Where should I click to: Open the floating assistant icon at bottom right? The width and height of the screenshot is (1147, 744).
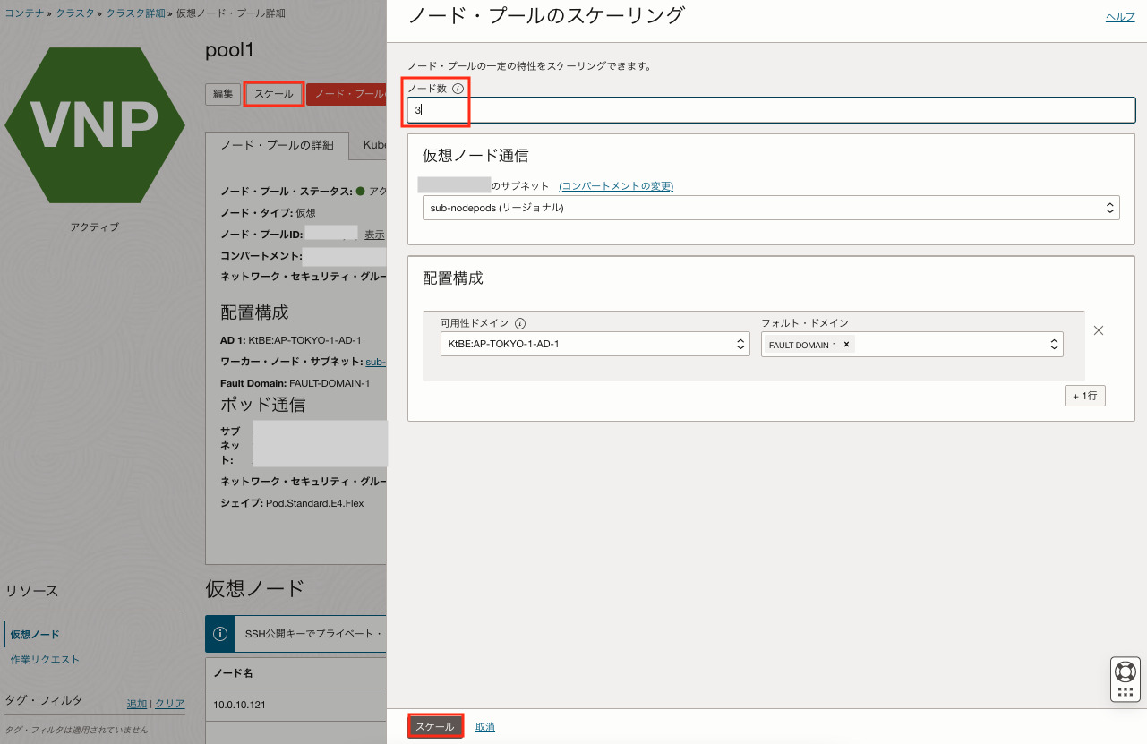pos(1125,680)
